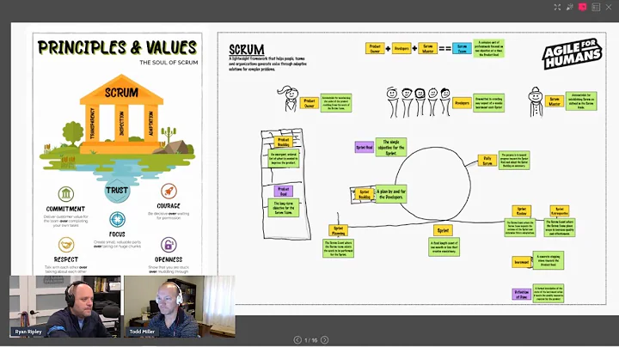
Task: Click the Focus target icon
Action: pos(117,220)
